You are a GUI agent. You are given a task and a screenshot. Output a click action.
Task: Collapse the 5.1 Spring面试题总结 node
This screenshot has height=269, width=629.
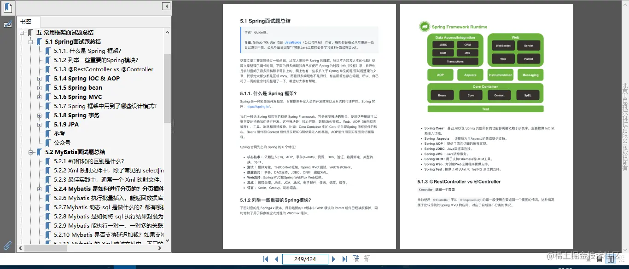pyautogui.click(x=30, y=42)
